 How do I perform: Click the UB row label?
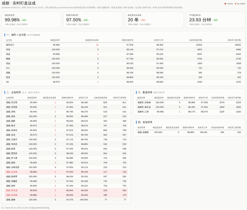7,82
